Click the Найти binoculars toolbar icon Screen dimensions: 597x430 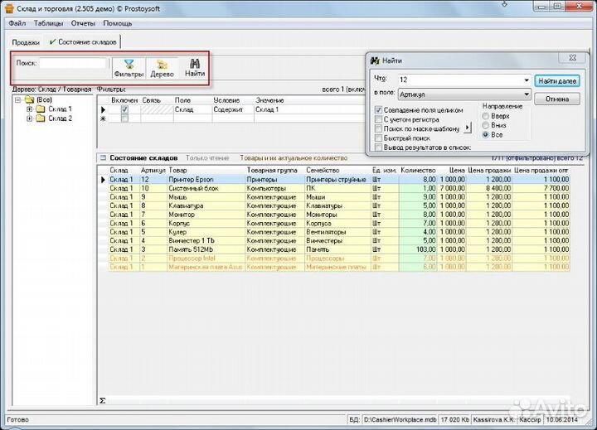point(195,65)
